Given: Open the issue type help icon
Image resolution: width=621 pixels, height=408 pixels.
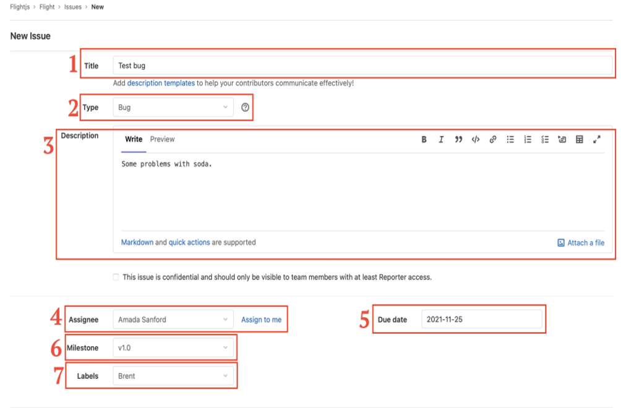Looking at the screenshot, I should (245, 107).
